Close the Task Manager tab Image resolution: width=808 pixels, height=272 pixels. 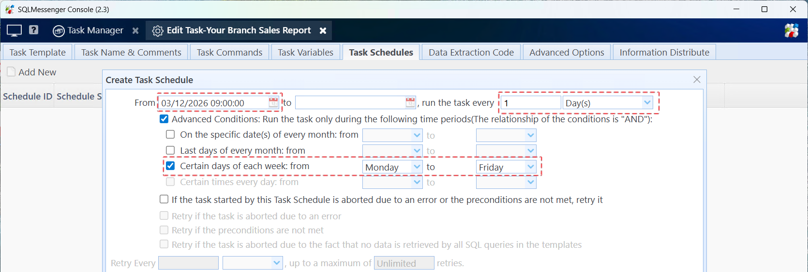(135, 30)
